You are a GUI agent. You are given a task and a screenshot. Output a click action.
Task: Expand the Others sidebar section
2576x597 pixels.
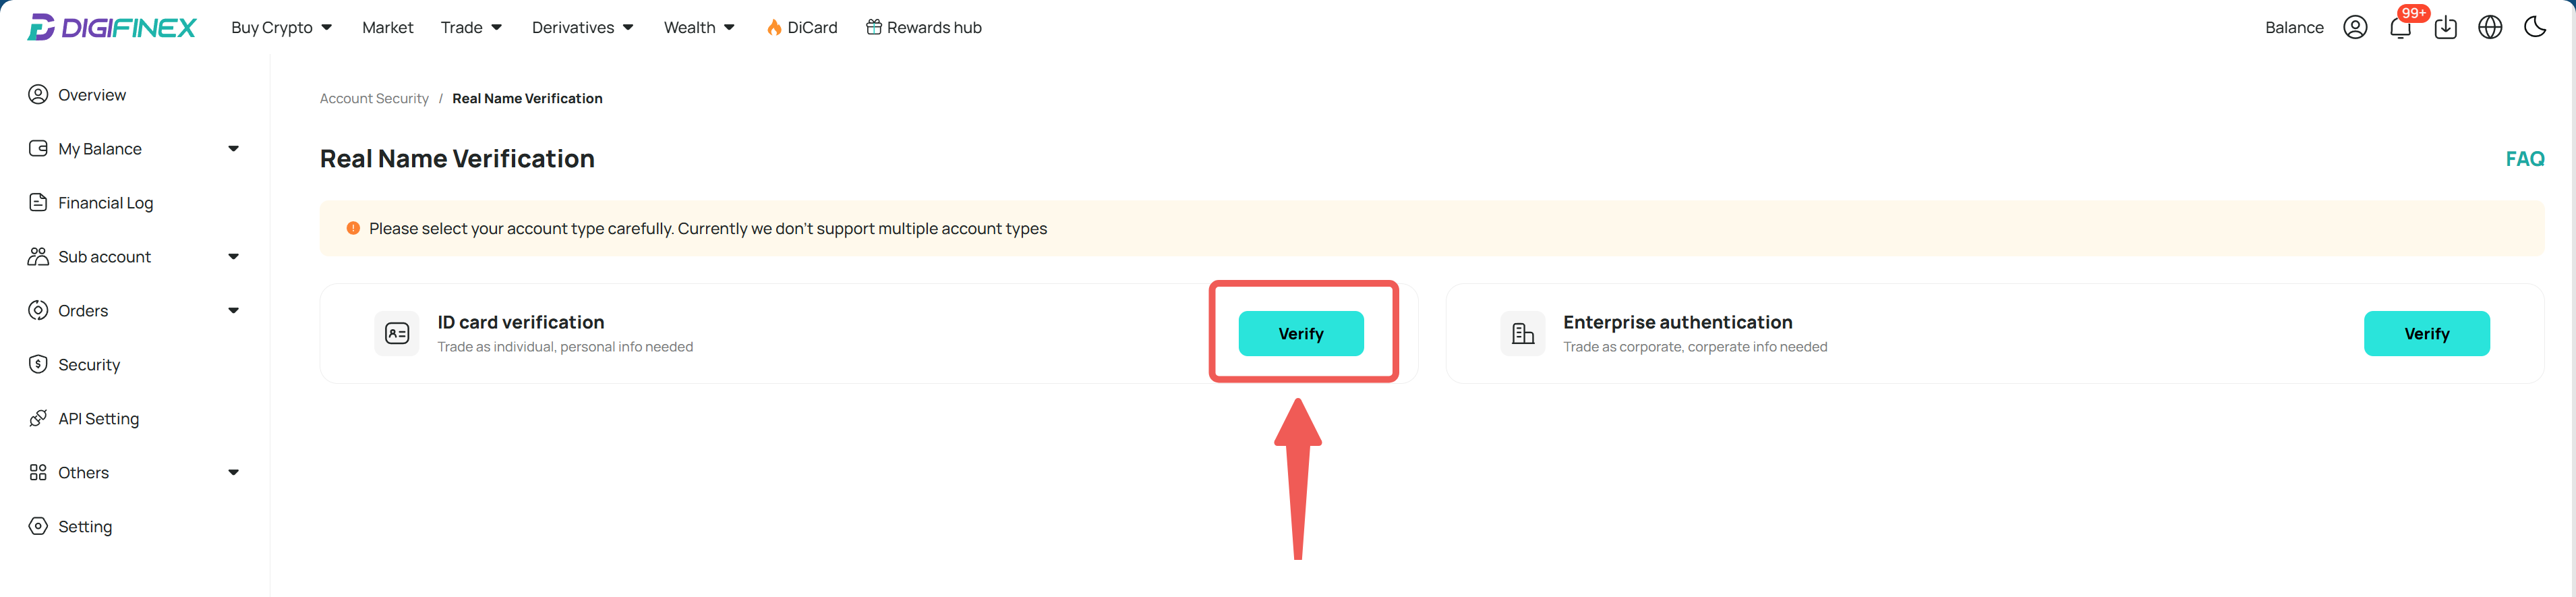(x=134, y=472)
